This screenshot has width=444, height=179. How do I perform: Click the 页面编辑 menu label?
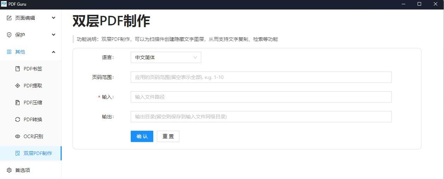[x=25, y=18]
